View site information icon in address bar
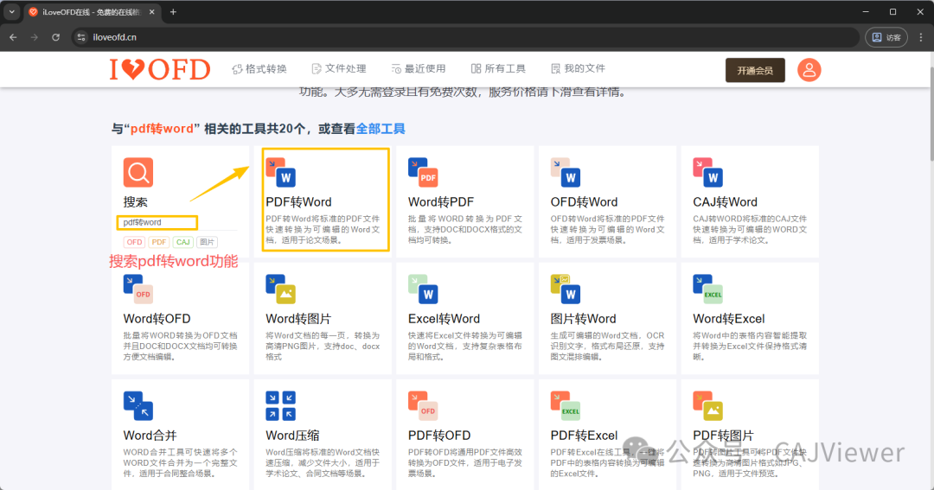Viewport: 934px width, 490px height. (81, 37)
